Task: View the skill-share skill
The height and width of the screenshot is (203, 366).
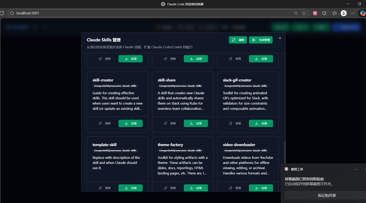Action: click(170, 123)
